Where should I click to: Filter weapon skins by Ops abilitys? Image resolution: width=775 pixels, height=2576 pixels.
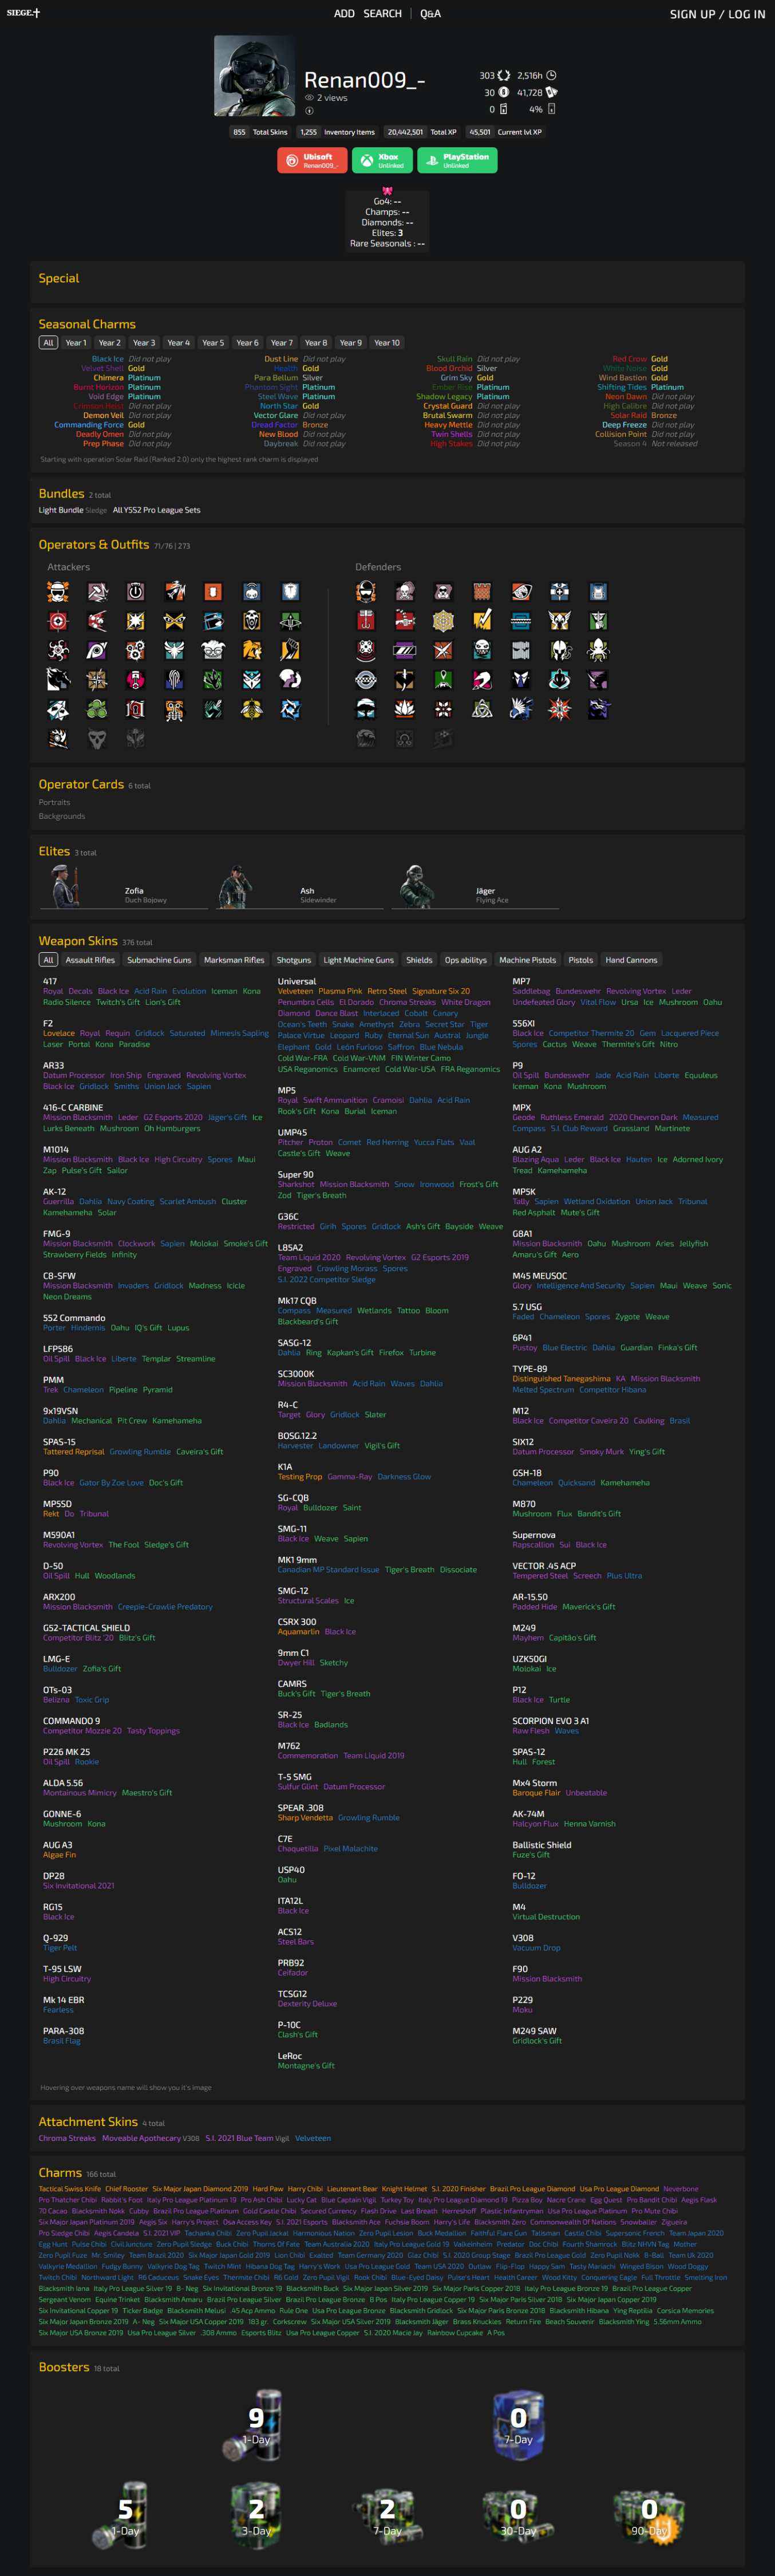[x=466, y=960]
